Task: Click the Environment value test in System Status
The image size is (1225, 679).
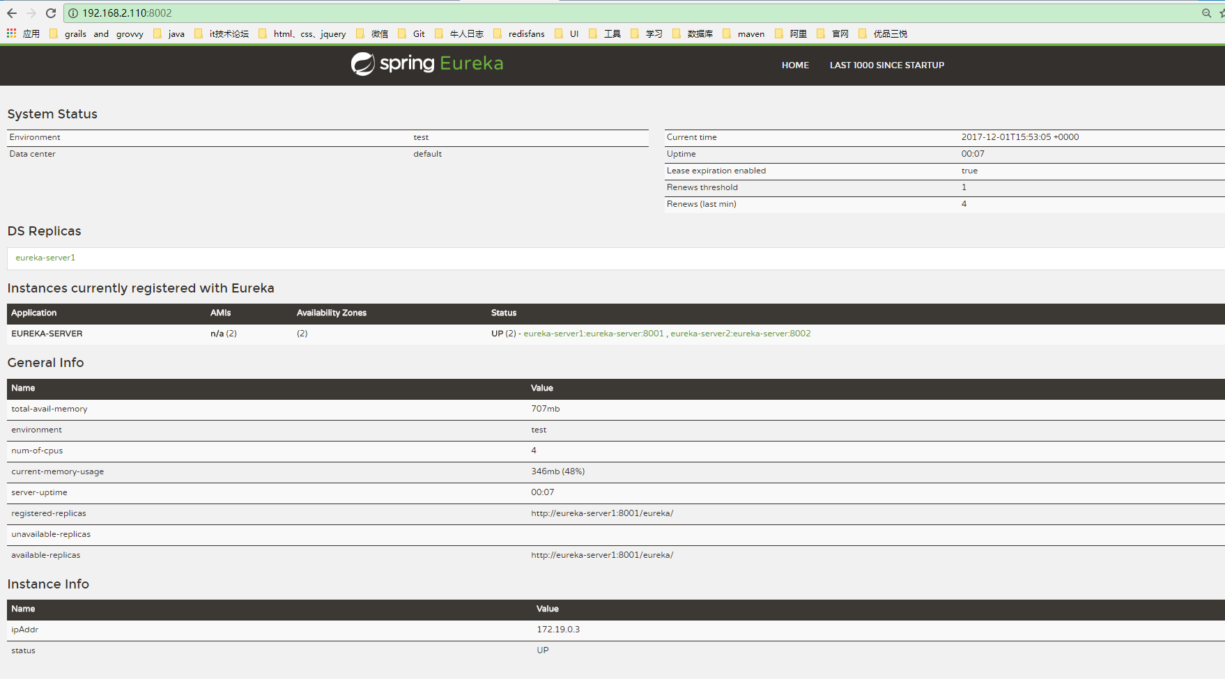Action: (421, 137)
